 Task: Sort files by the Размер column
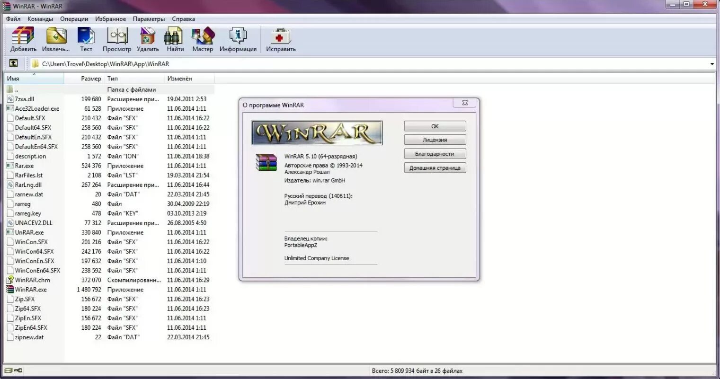tap(90, 78)
